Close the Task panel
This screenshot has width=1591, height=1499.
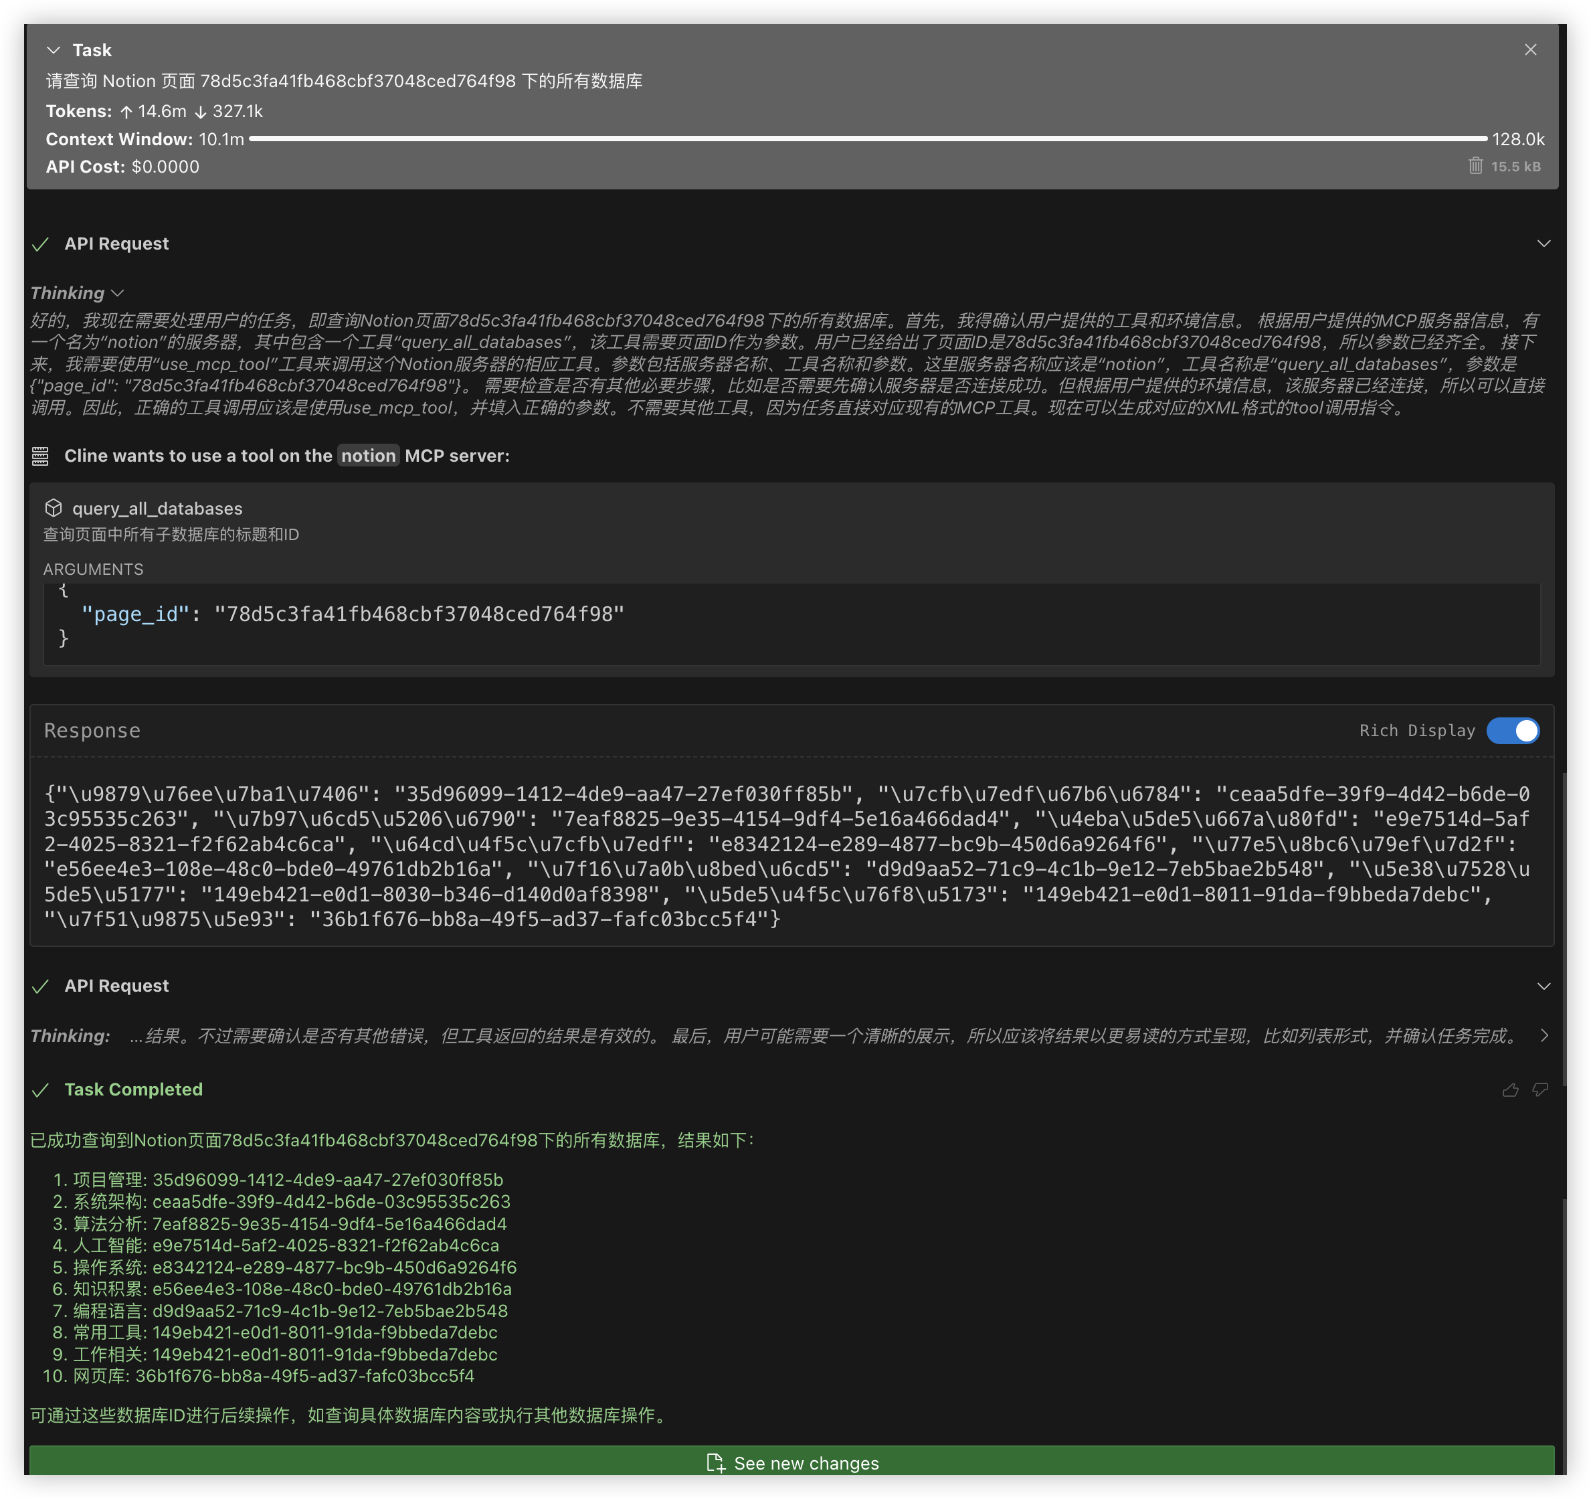[x=1530, y=50]
